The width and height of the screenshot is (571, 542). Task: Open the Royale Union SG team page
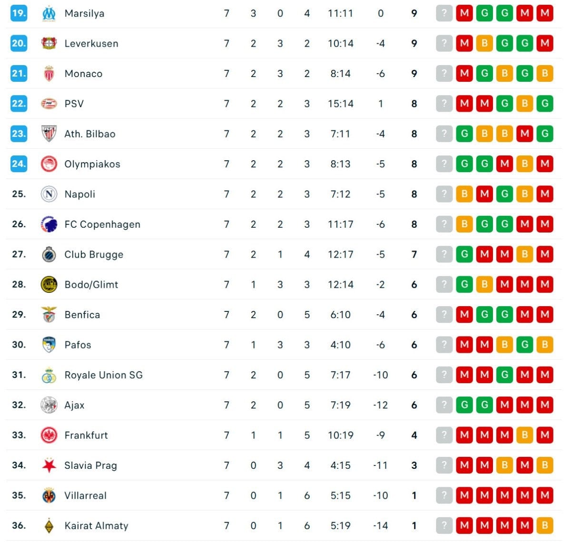(x=103, y=375)
